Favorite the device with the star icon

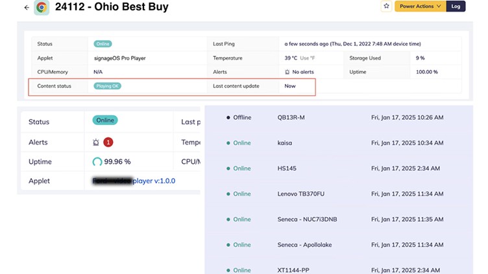click(x=386, y=6)
